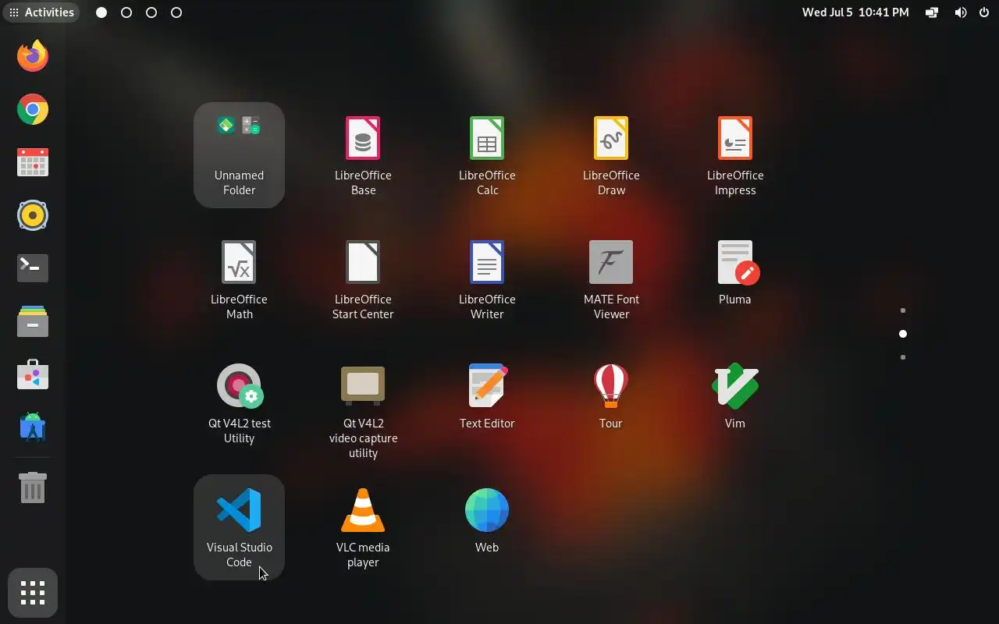Open the clock and calendar menu
Screen dimensions: 999x624
click(x=855, y=12)
